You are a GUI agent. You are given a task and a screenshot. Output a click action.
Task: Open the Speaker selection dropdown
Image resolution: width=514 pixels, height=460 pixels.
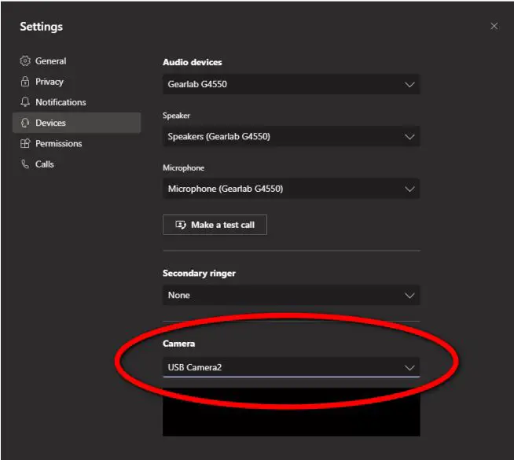pos(291,137)
